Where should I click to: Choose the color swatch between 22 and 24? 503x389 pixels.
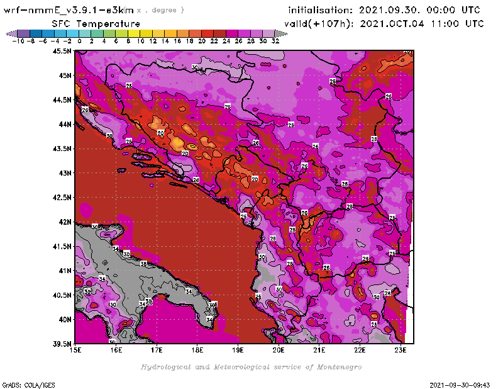point(220,33)
